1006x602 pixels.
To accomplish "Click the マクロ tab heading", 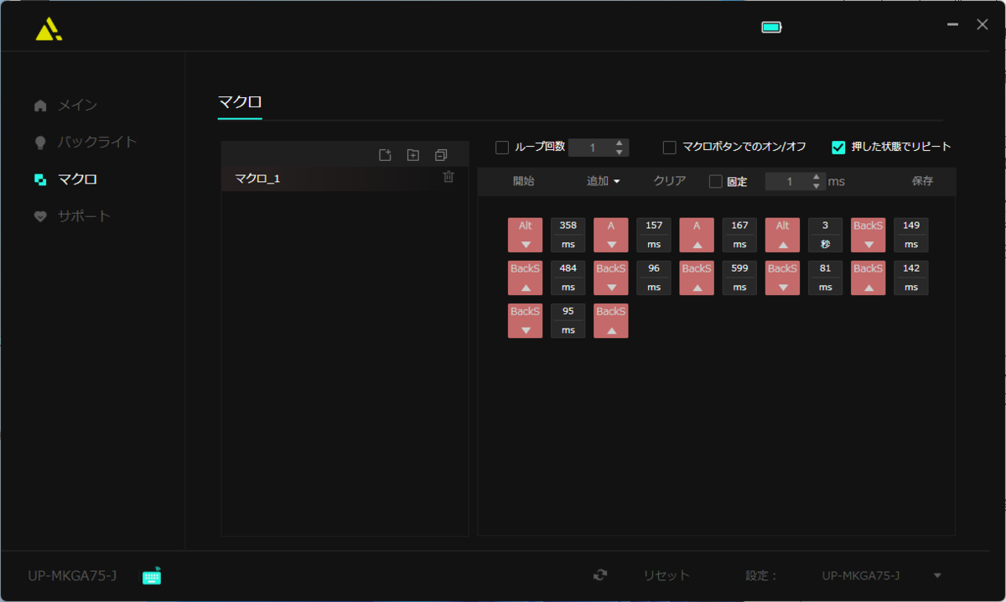I will [240, 102].
